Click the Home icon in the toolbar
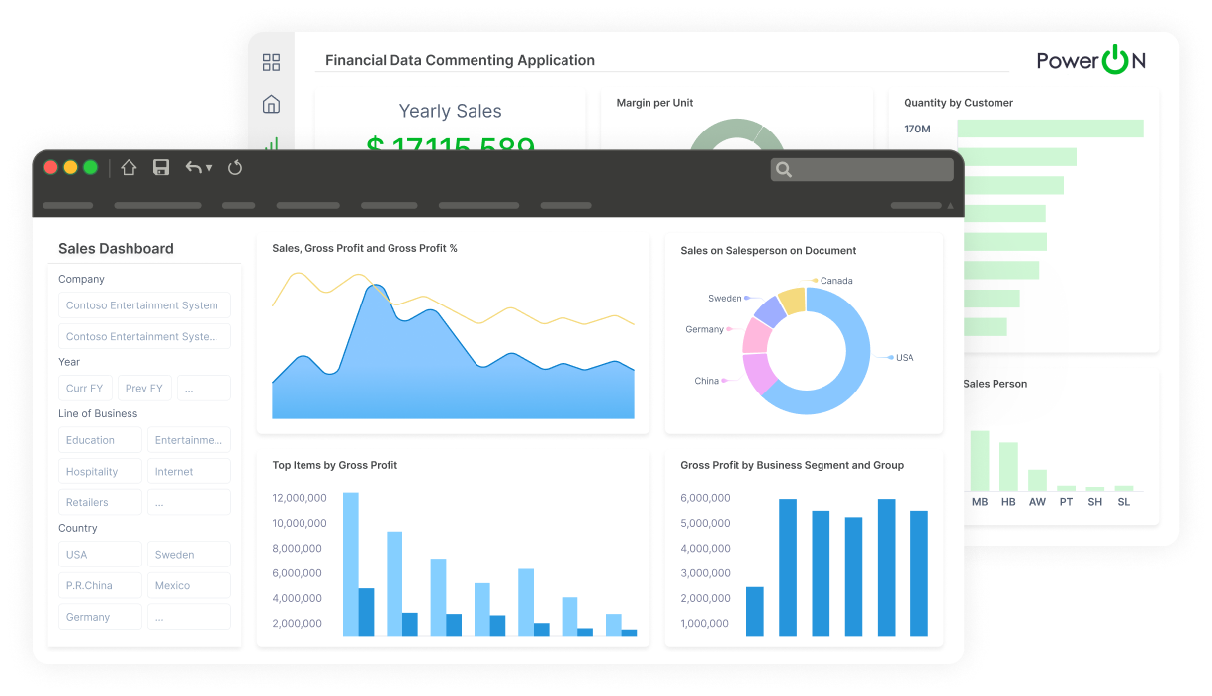1212x696 pixels. point(129,167)
